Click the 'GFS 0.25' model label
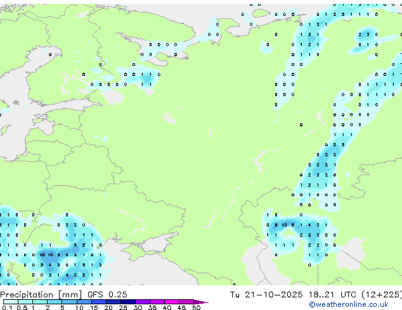 107,295
